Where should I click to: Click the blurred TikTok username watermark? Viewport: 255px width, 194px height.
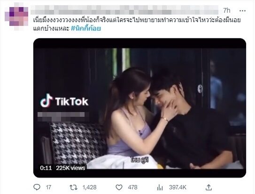click(63, 117)
